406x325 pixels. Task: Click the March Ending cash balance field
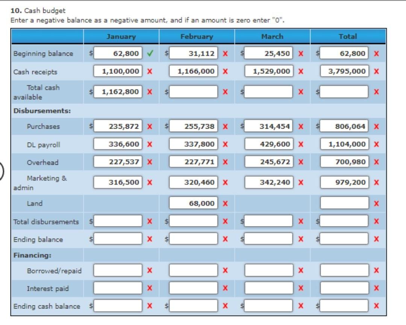click(268, 305)
